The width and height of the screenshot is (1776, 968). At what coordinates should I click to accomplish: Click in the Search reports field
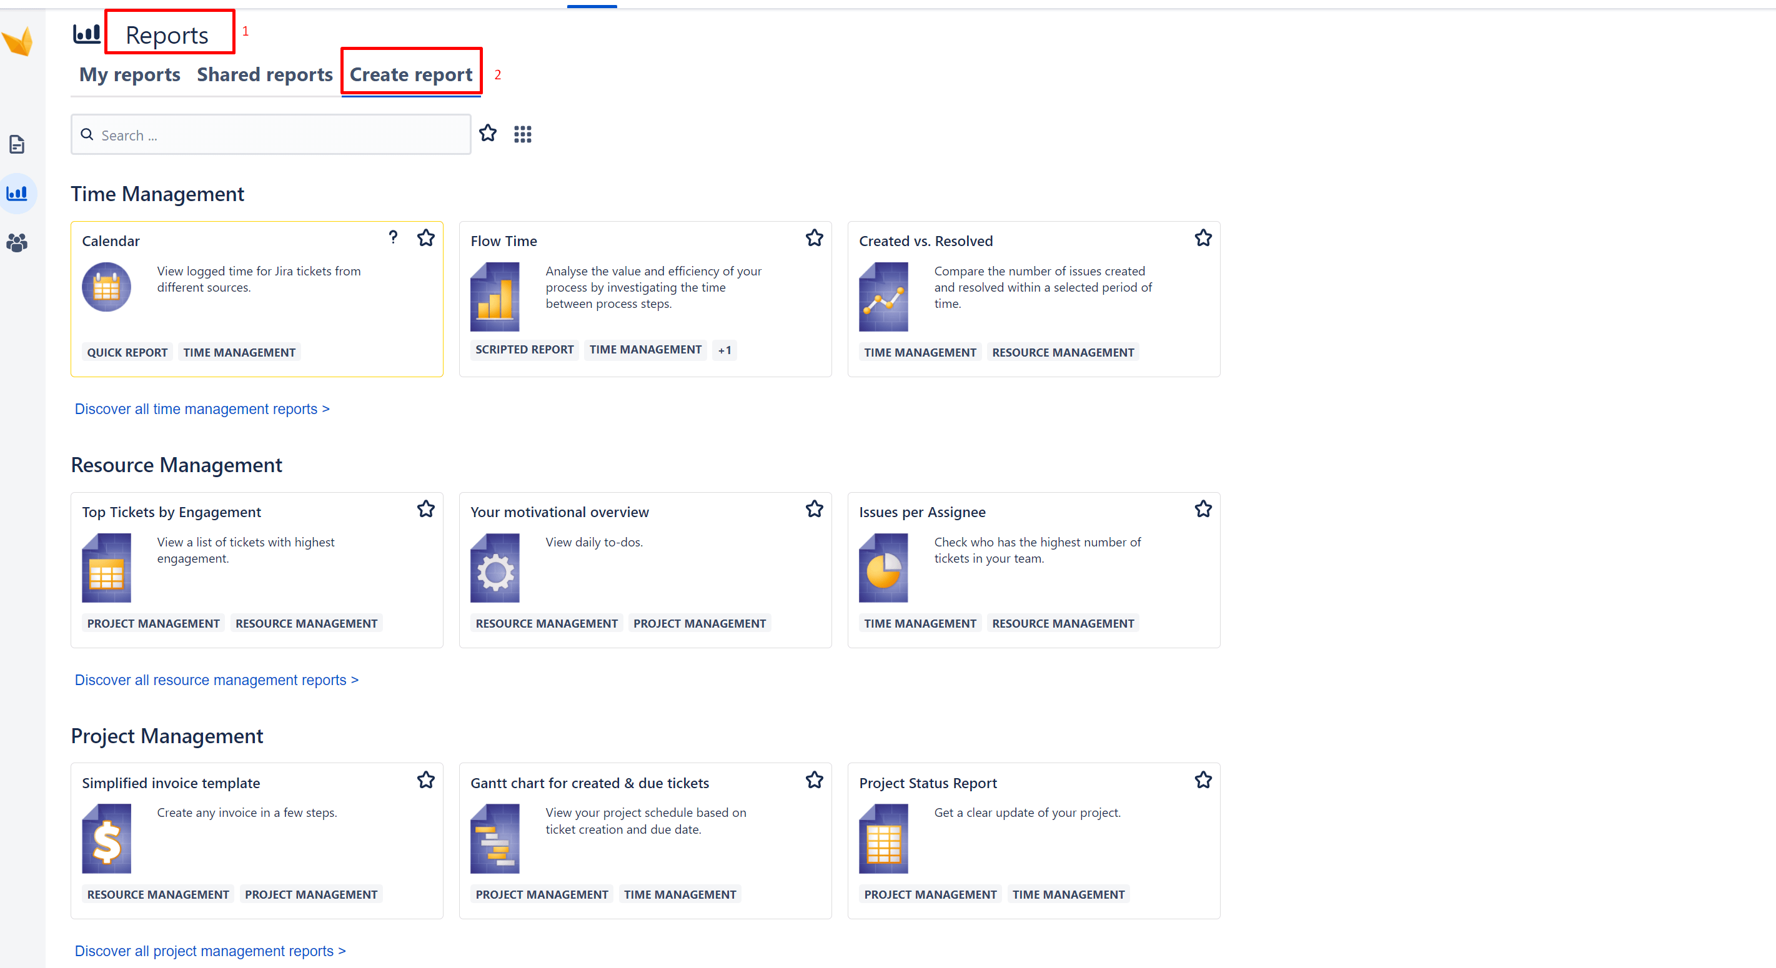271,135
